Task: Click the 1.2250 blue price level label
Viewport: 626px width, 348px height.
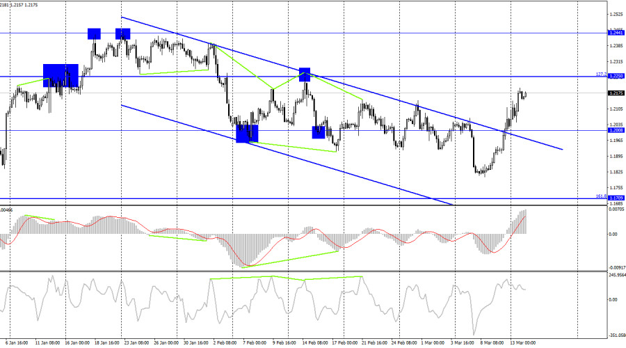Action: point(616,77)
